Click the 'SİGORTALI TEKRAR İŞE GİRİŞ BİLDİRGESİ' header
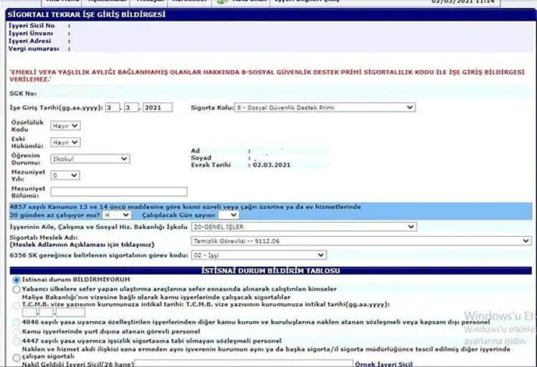This screenshot has width=537, height=367. click(x=87, y=15)
